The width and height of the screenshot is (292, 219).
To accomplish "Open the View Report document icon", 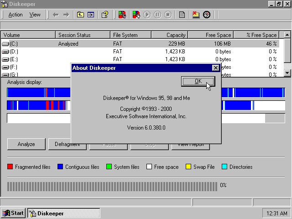I will [x=182, y=15].
